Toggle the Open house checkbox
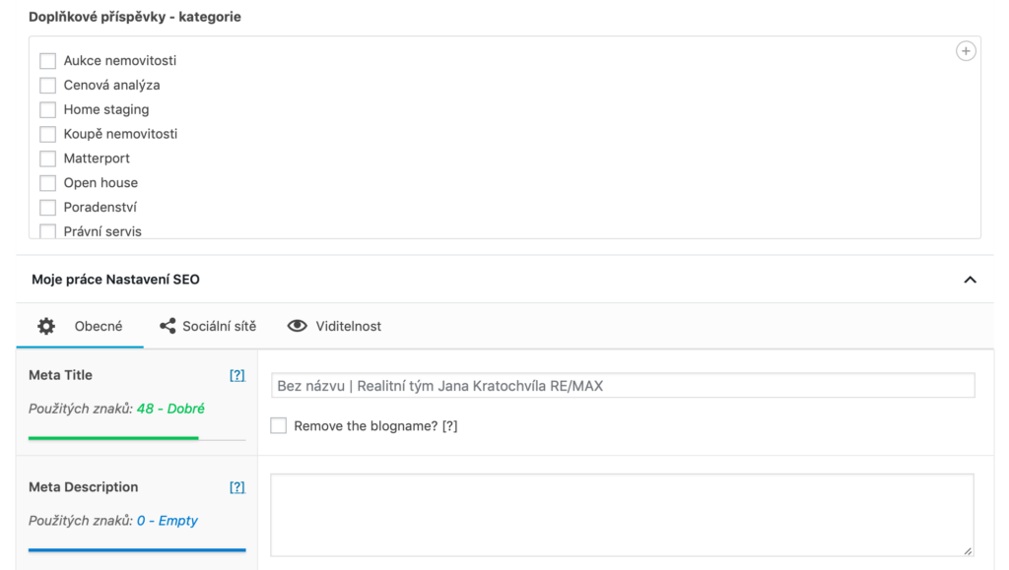The image size is (1009, 570). click(x=47, y=183)
